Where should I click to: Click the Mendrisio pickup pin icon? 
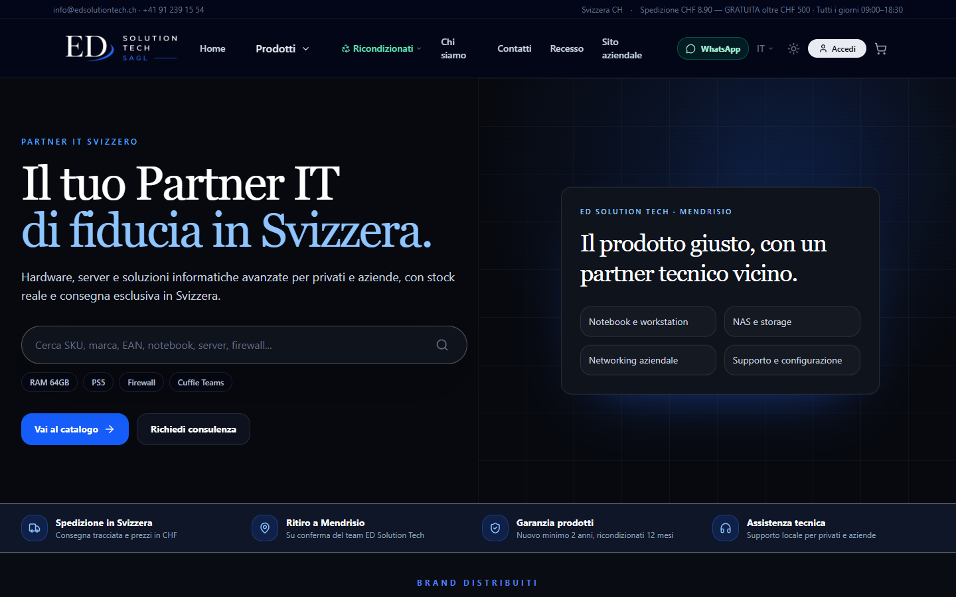click(265, 528)
